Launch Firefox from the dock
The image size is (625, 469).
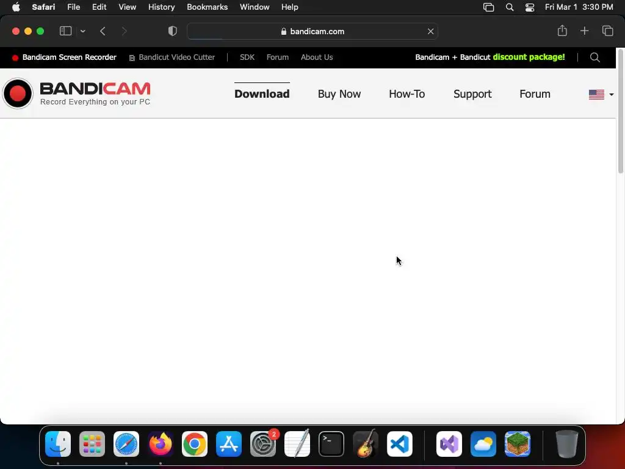(161, 444)
